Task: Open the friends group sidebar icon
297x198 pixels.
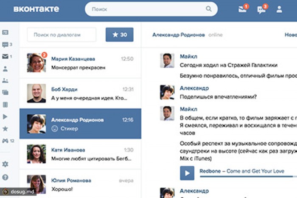Action: click(5, 81)
